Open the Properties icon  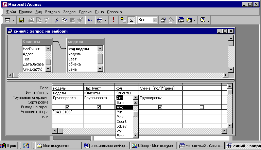[x=163, y=20]
